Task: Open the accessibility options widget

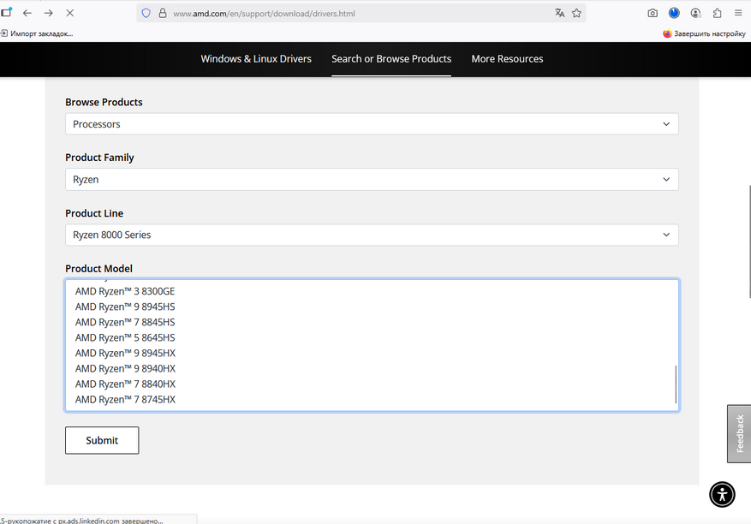Action: tap(722, 494)
